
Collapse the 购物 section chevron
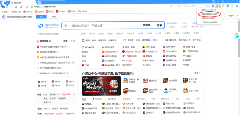tap(74, 95)
